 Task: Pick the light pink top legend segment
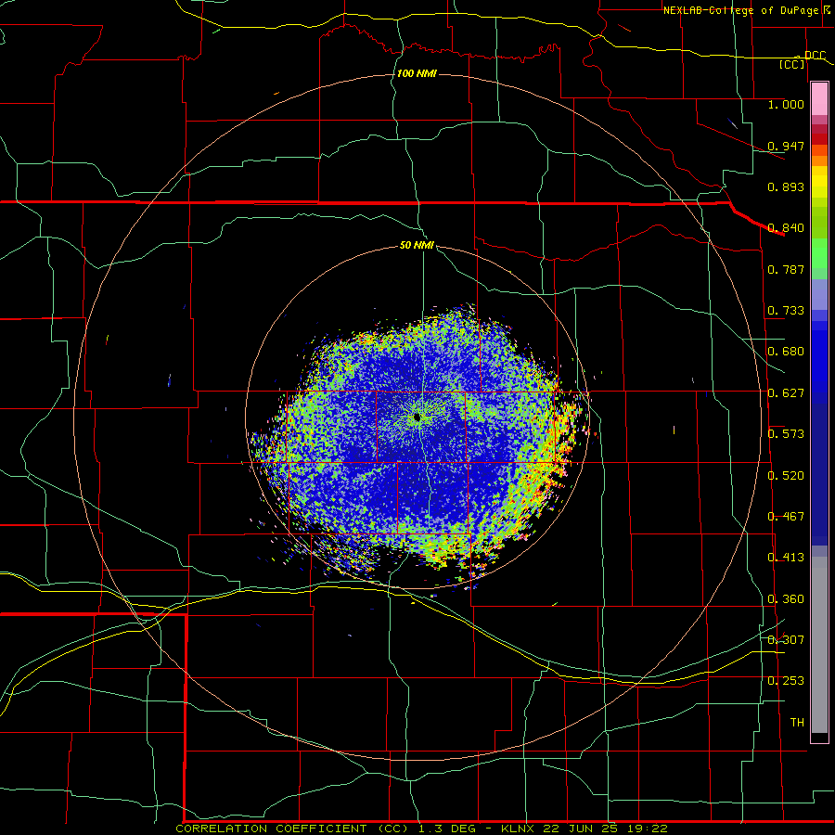[x=819, y=98]
